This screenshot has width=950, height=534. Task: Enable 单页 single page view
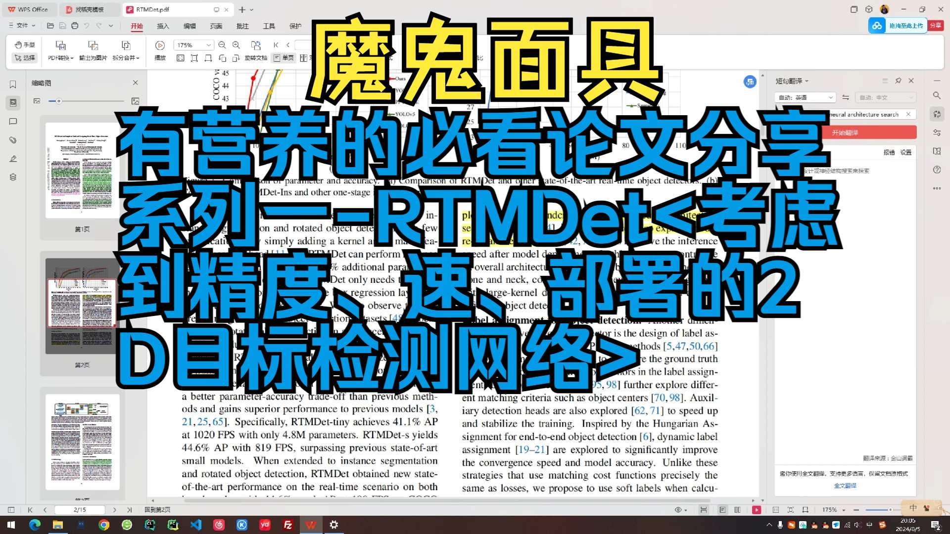coord(284,58)
